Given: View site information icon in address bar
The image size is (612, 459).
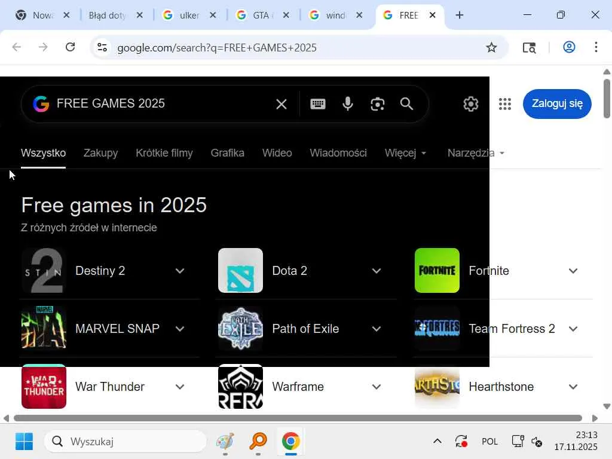Looking at the screenshot, I should (x=102, y=48).
